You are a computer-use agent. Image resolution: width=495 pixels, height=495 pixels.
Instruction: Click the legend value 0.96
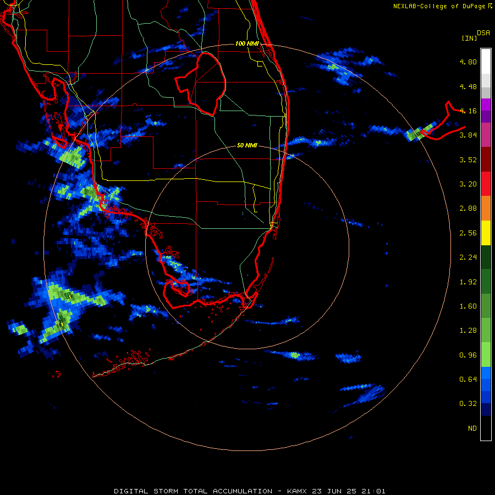click(x=468, y=355)
